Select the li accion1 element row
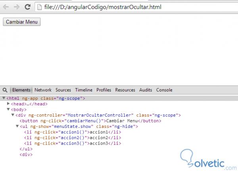This screenshot has width=238, height=171. pos(119,132)
